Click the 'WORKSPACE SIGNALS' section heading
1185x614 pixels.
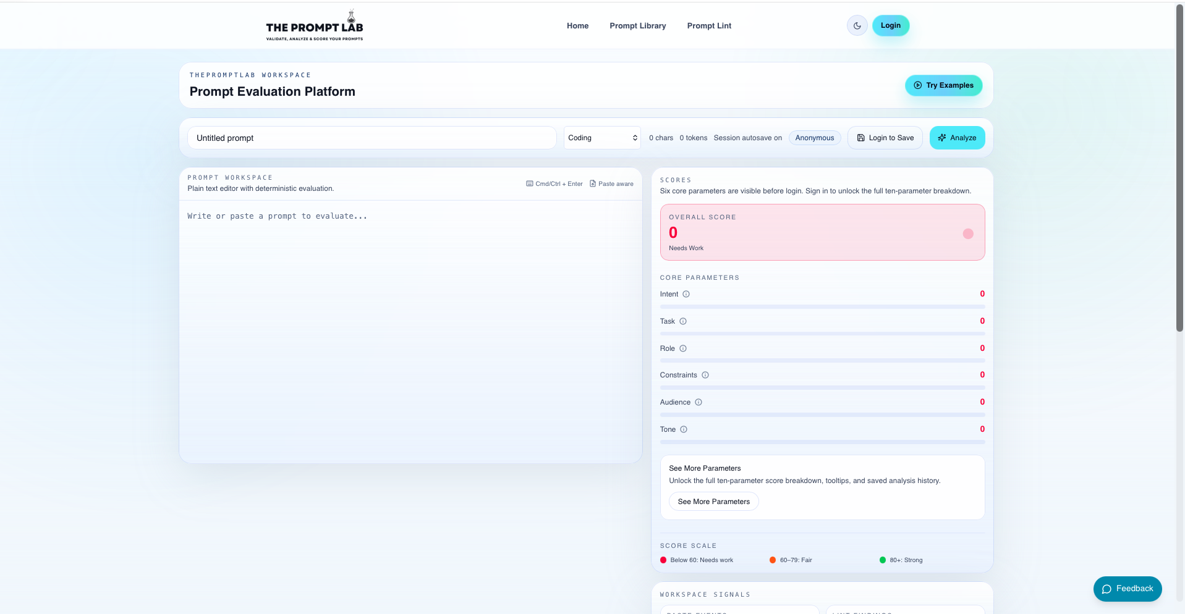(705, 595)
